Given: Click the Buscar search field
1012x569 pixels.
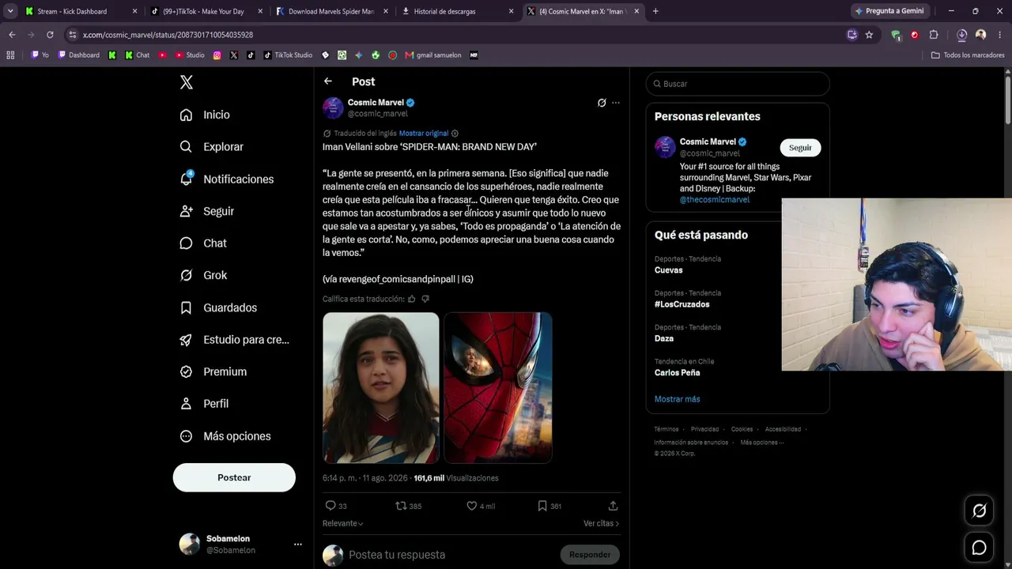Looking at the screenshot, I should pos(738,84).
